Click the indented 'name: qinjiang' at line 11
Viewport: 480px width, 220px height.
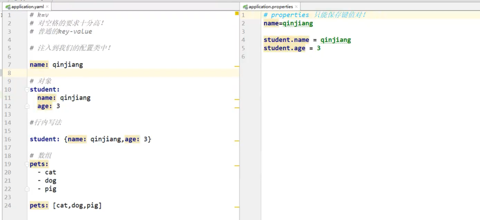(x=64, y=98)
